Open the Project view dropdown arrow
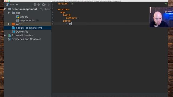Screen dimensions: 173x97 tap(17, 5)
